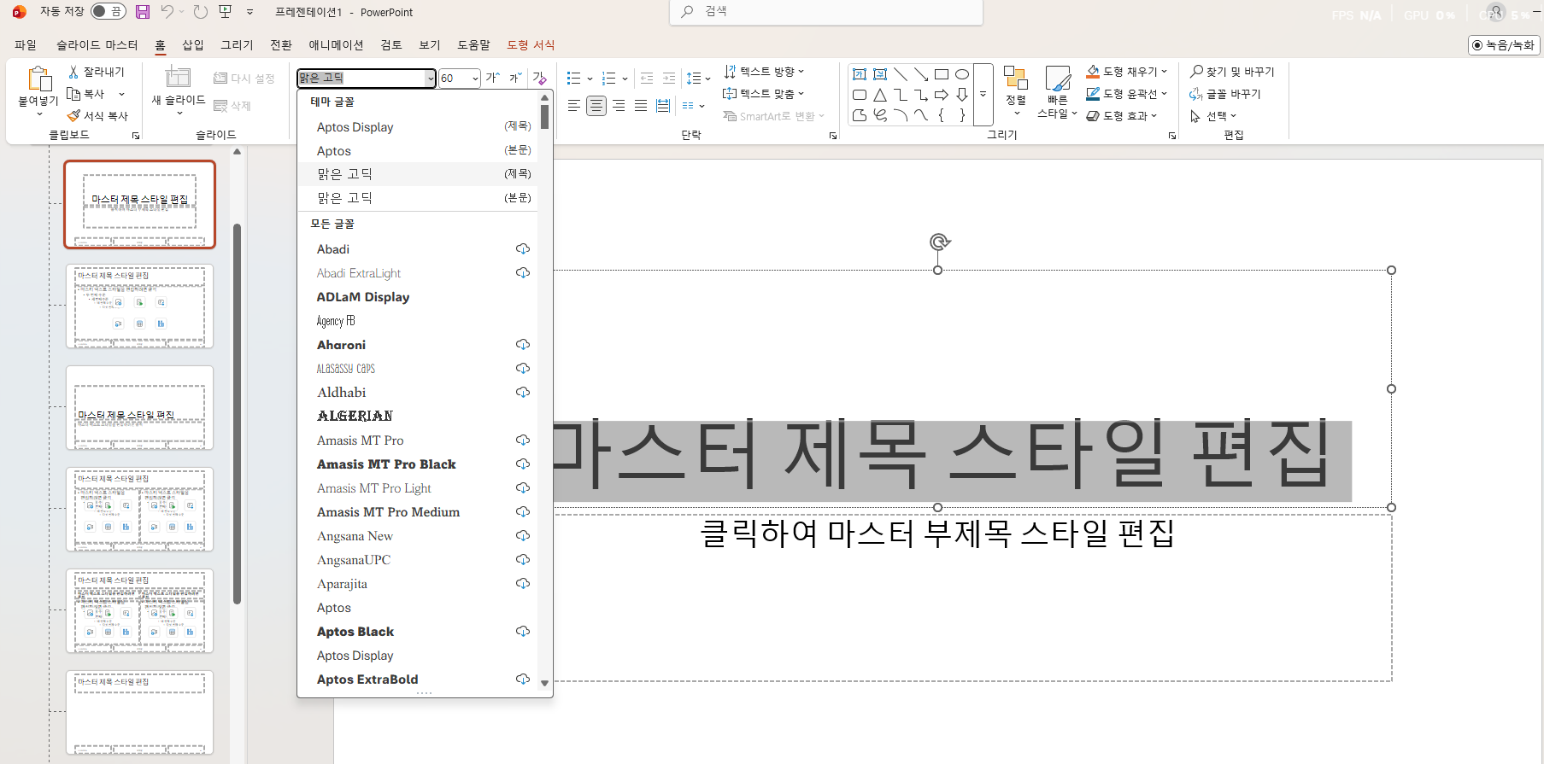Click the Paste (붙여넣기) clipboard icon
1544x764 pixels.
pyautogui.click(x=38, y=79)
